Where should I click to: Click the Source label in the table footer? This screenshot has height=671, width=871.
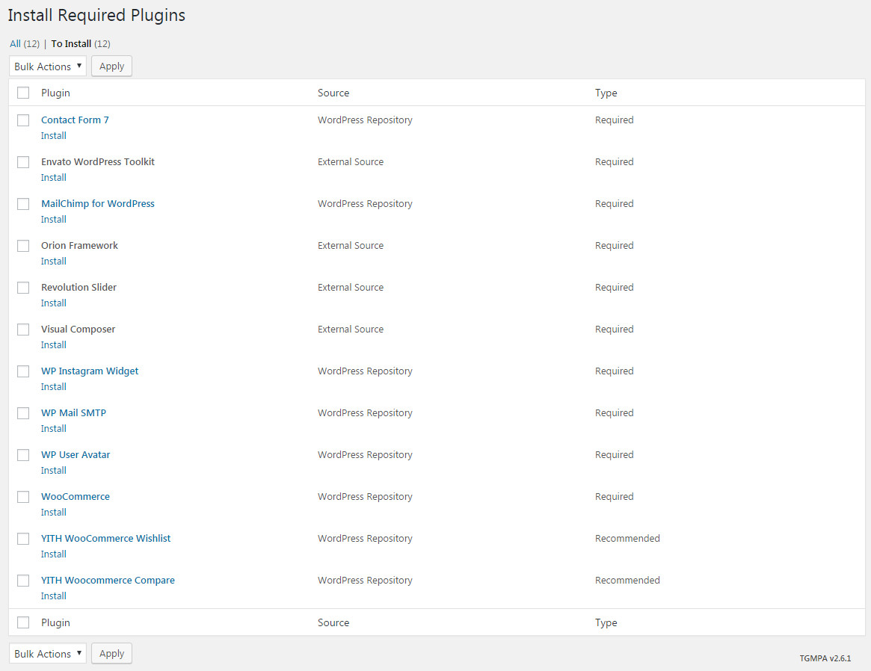[333, 622]
